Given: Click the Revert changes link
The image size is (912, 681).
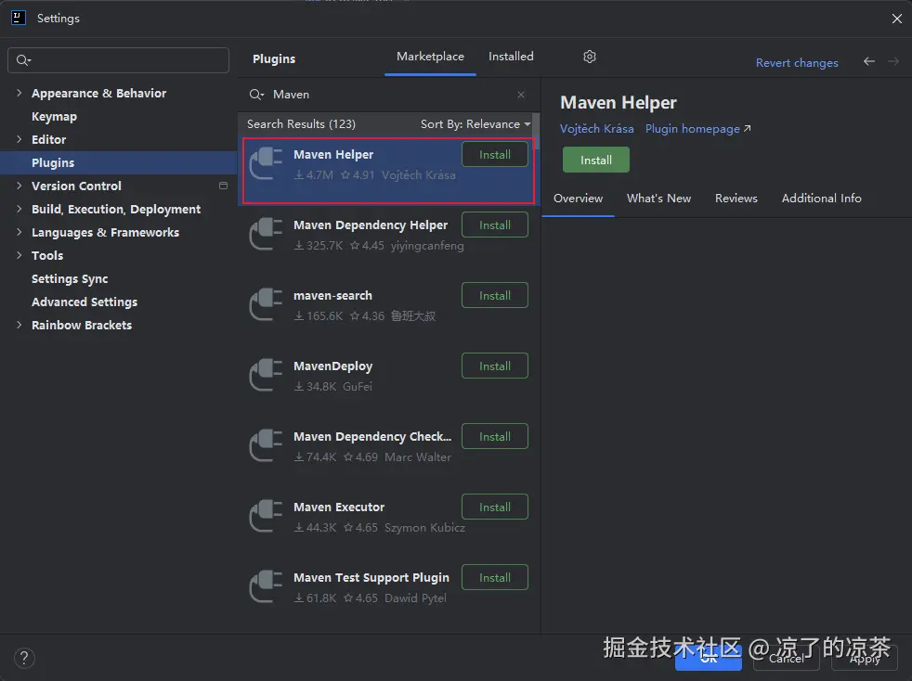Looking at the screenshot, I should pyautogui.click(x=797, y=63).
